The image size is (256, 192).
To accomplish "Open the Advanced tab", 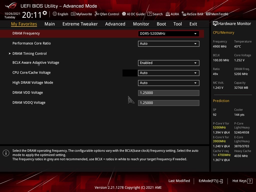I will tap(115, 24).
